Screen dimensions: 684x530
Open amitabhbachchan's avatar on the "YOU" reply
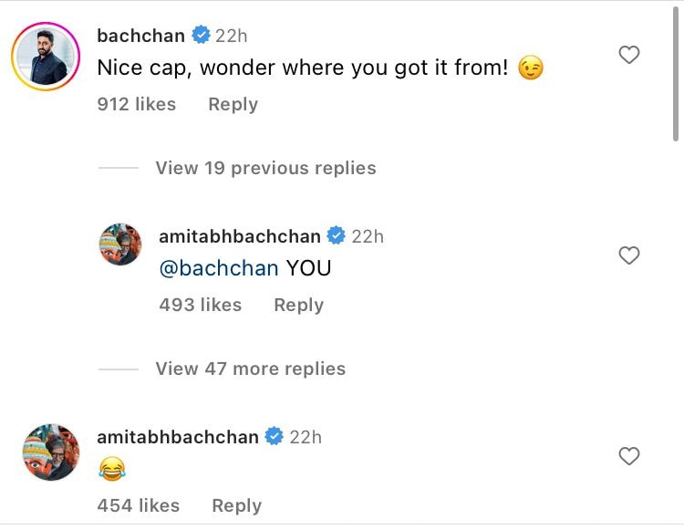pos(119,244)
